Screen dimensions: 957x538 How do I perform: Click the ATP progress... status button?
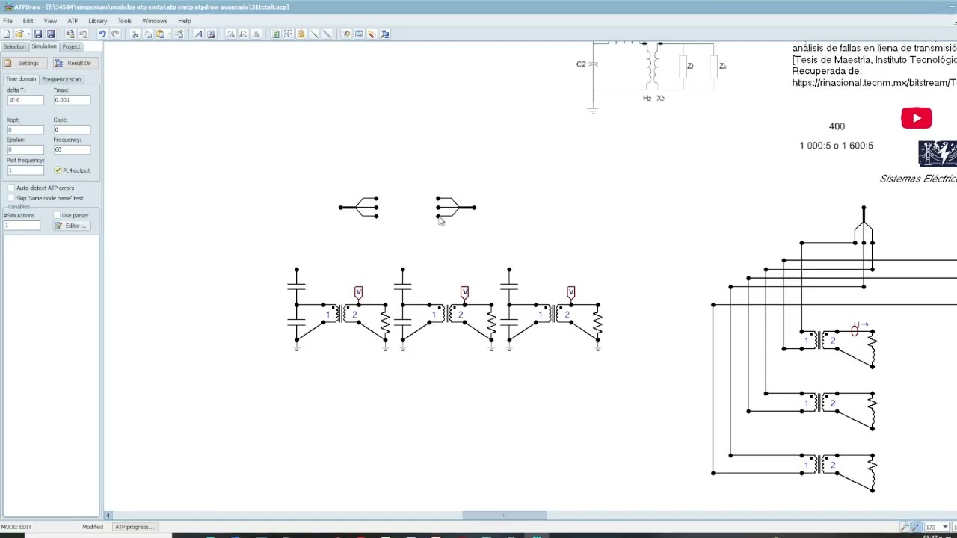click(x=134, y=527)
